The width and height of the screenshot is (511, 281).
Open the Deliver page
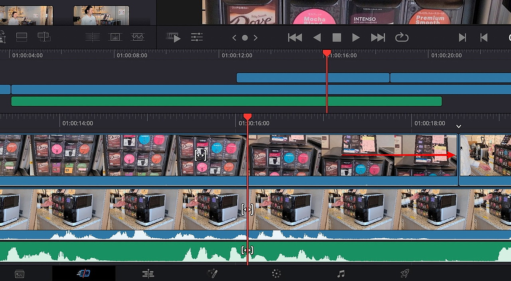405,273
